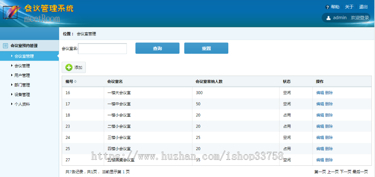
Task: Click the 重置 reset button
Action: pos(206,48)
